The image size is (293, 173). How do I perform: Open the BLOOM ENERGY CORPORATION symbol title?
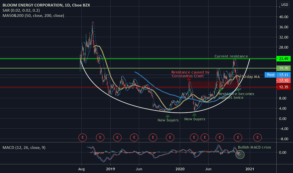pos(46,5)
